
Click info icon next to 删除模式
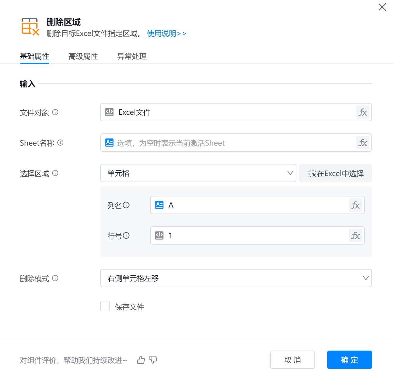(x=55, y=278)
